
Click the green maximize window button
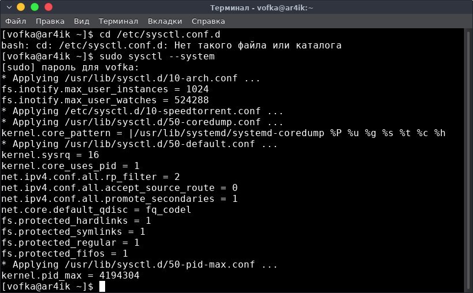[x=35, y=7]
